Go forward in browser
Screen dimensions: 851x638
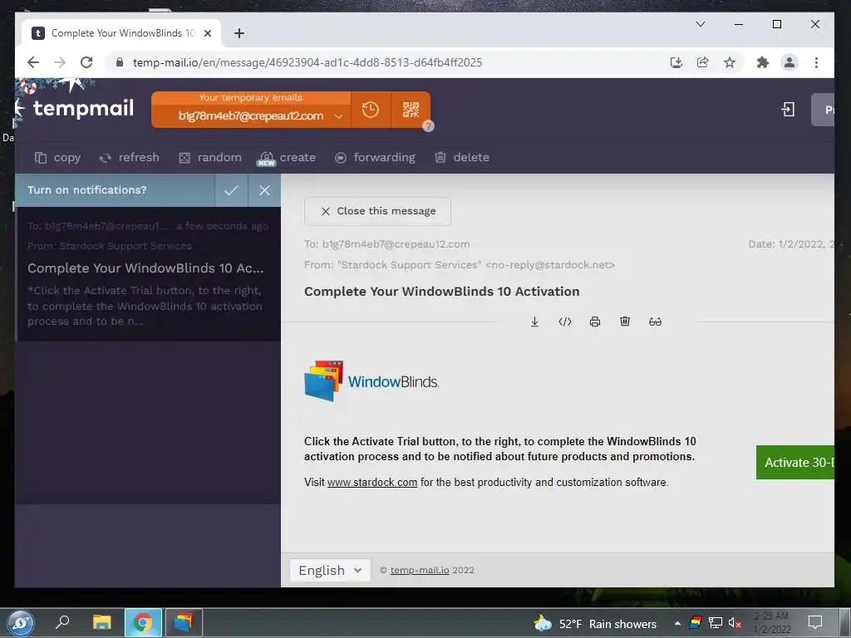[x=60, y=62]
